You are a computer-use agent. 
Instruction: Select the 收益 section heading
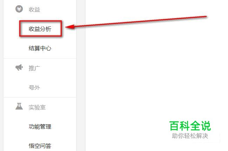(34, 9)
